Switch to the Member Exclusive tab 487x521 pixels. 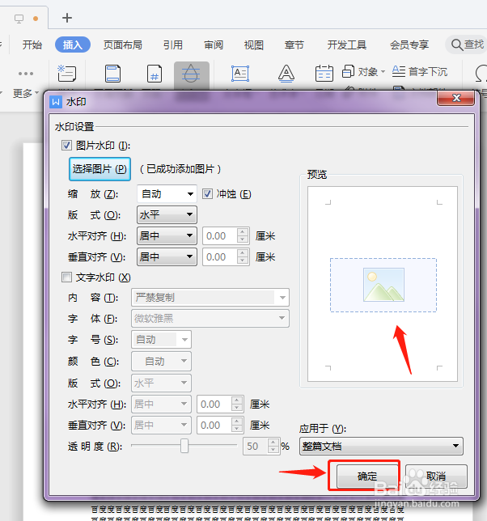(x=409, y=44)
